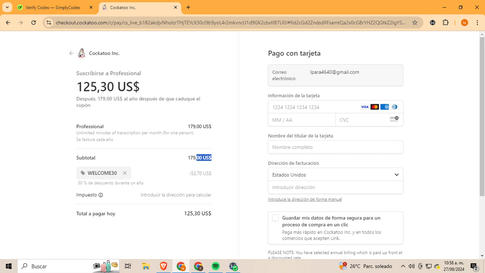Click the Nombre completo field

pyautogui.click(x=336, y=147)
